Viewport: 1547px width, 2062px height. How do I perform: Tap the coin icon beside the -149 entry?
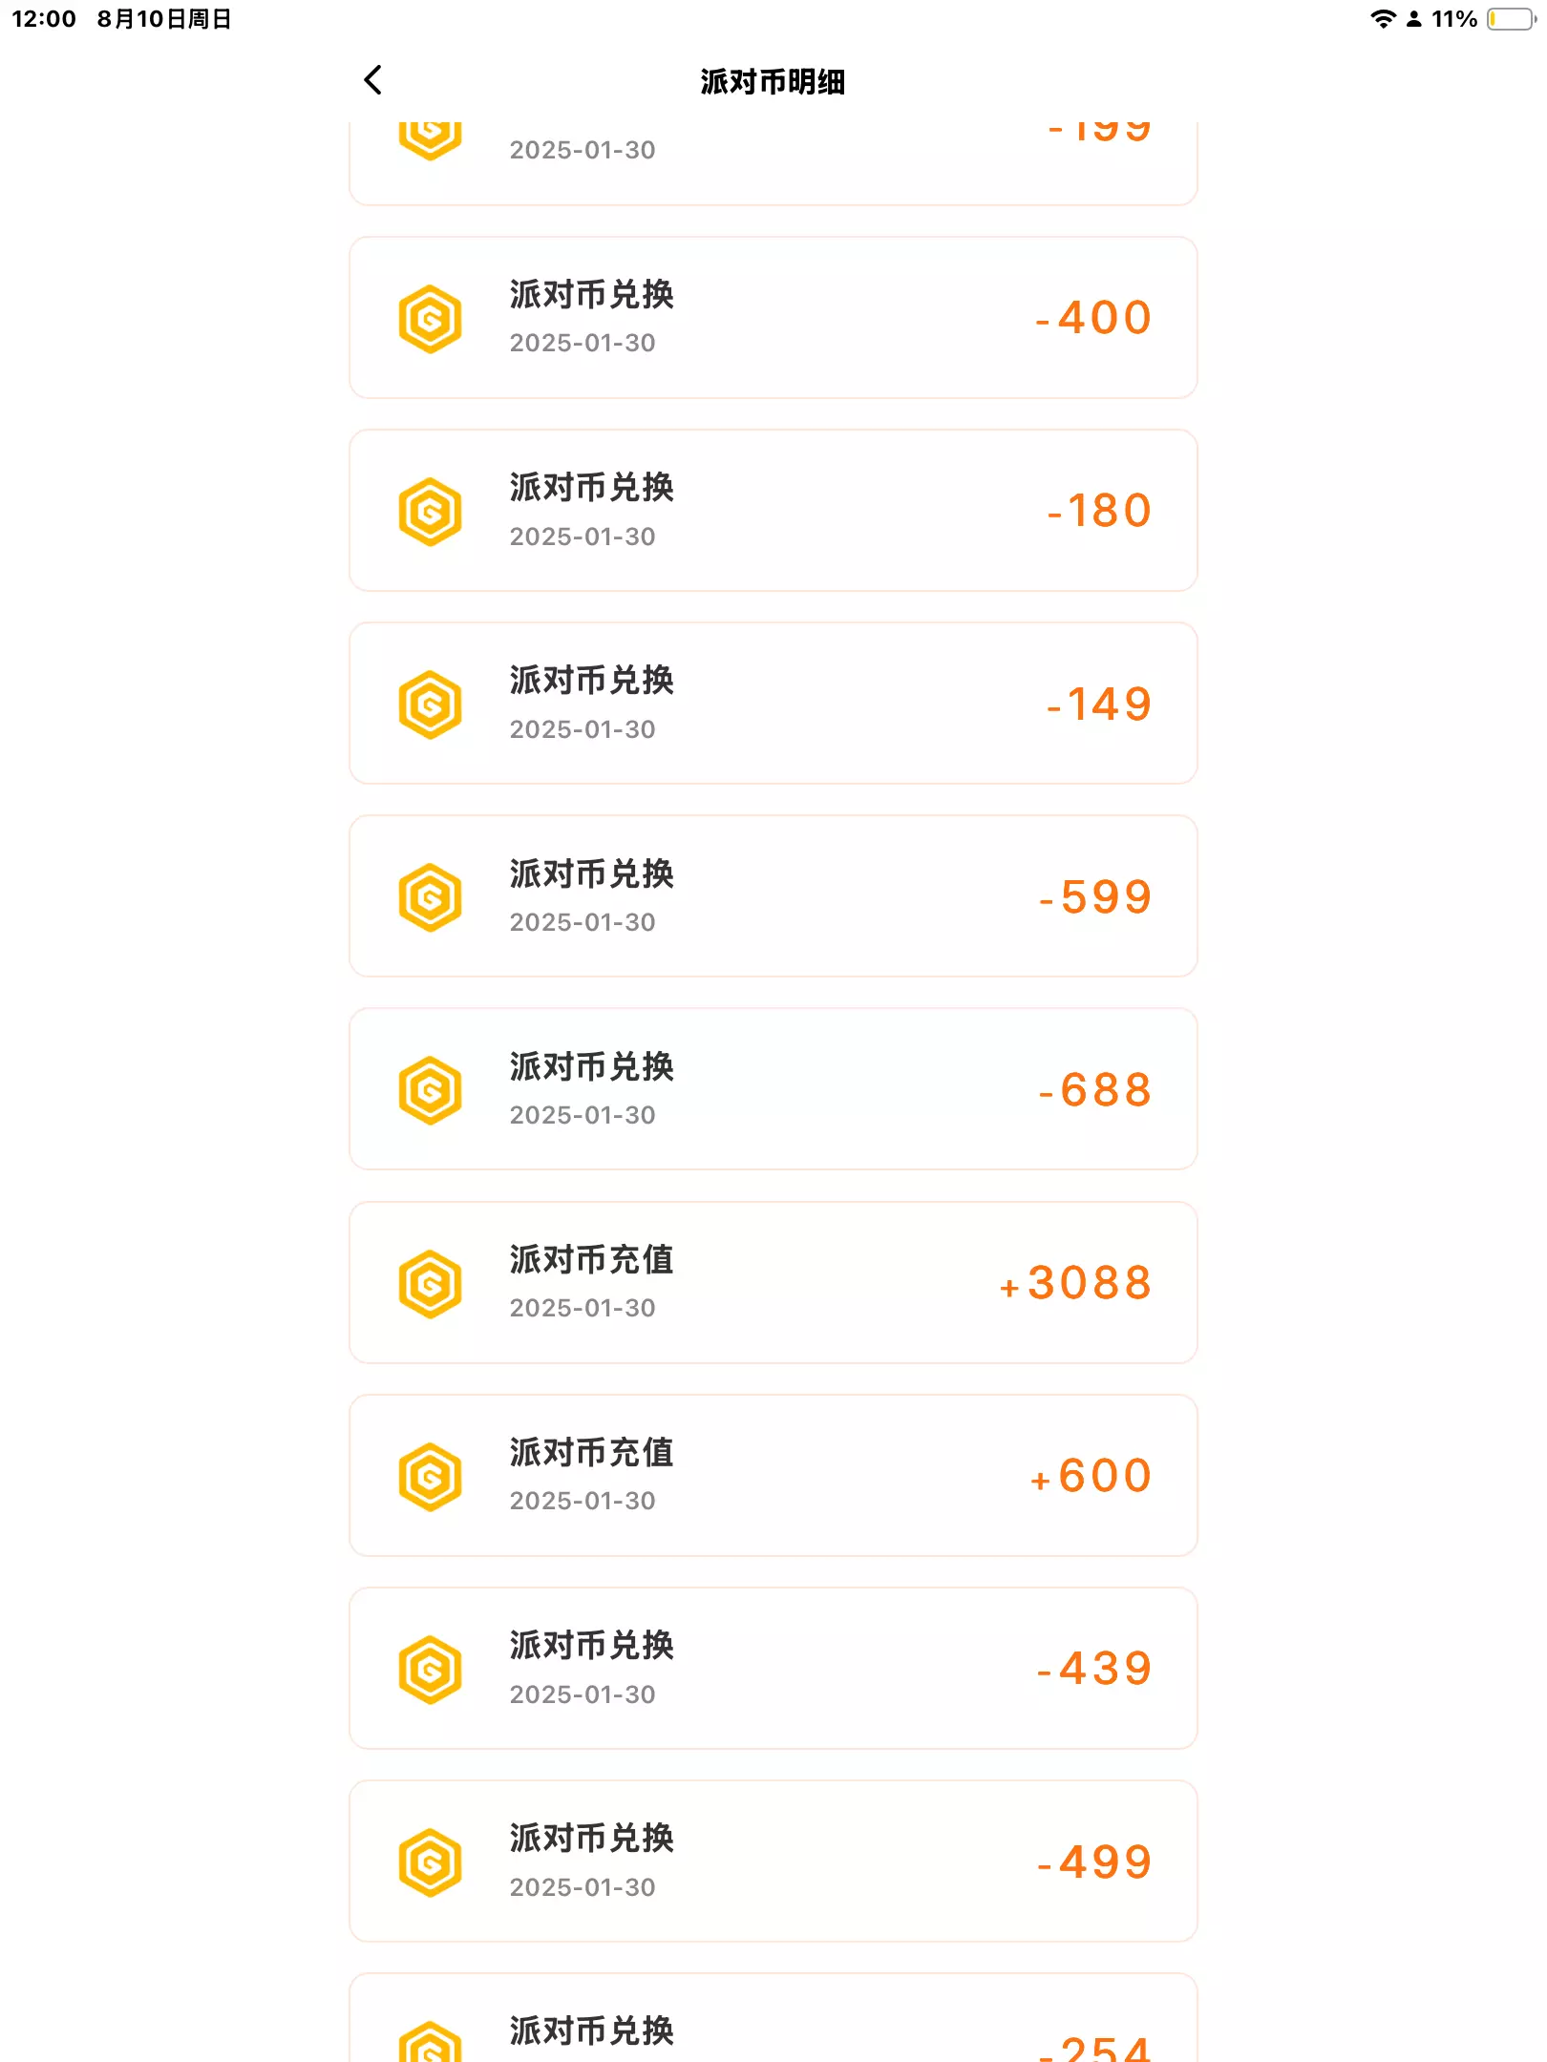pos(430,705)
